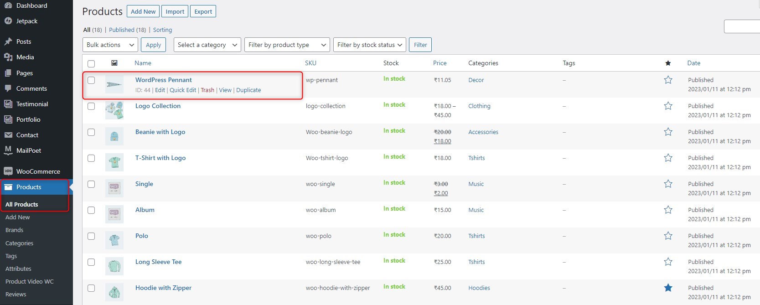Image resolution: width=760 pixels, height=305 pixels.
Task: Open the WordPress Pennant product thumbnail
Action: (x=114, y=84)
